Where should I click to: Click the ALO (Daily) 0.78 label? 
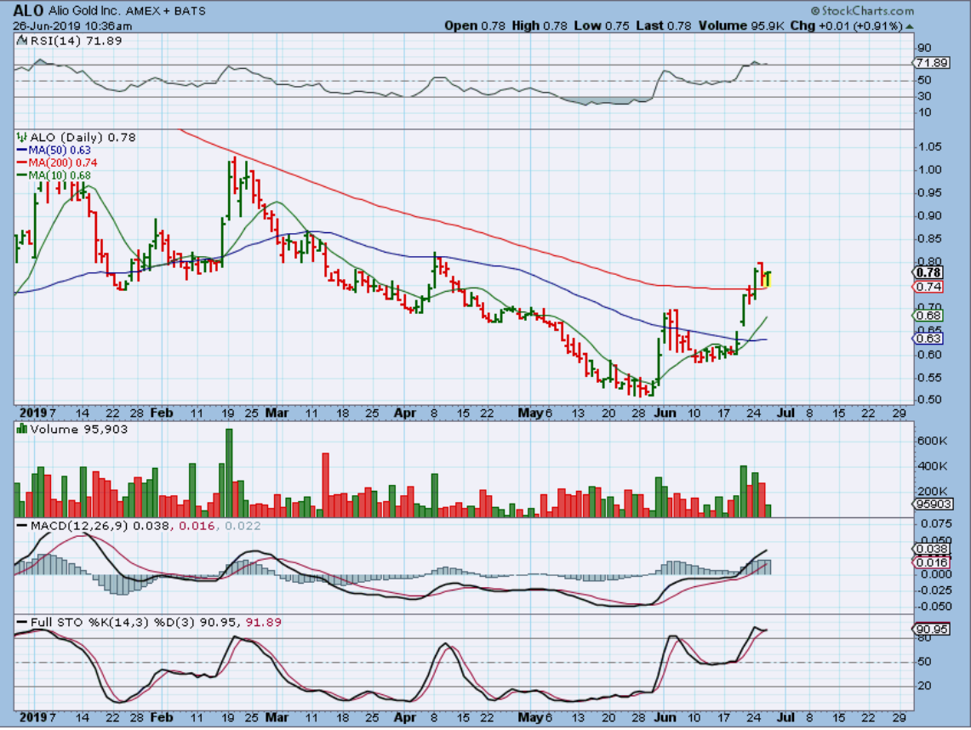(x=83, y=138)
